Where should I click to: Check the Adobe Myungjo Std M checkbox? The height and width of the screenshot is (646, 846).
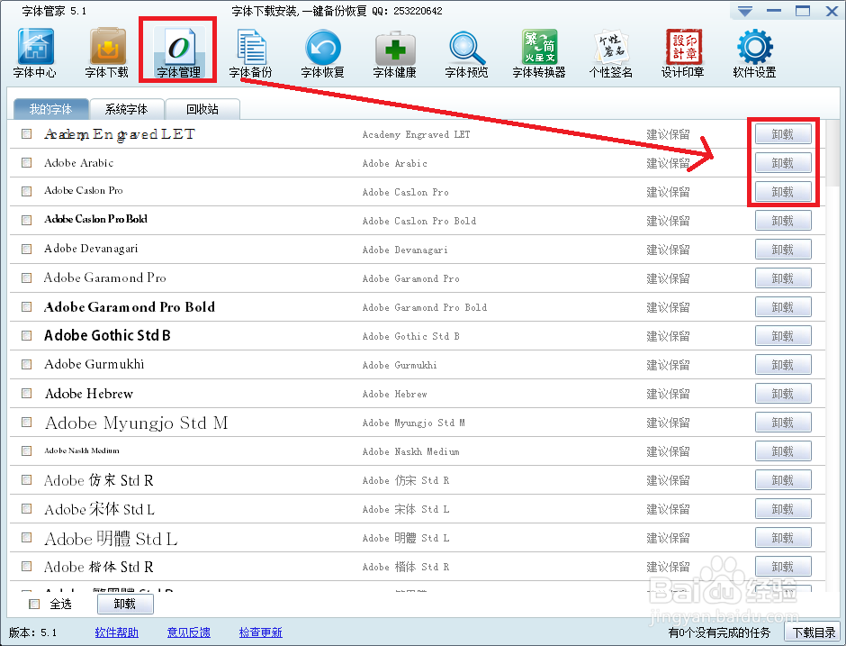coord(26,422)
